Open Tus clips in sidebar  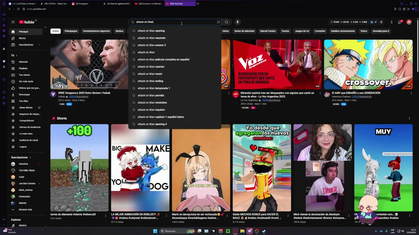click(x=26, y=101)
